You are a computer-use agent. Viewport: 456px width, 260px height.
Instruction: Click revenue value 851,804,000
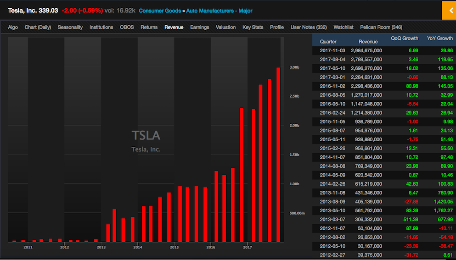pos(368,157)
